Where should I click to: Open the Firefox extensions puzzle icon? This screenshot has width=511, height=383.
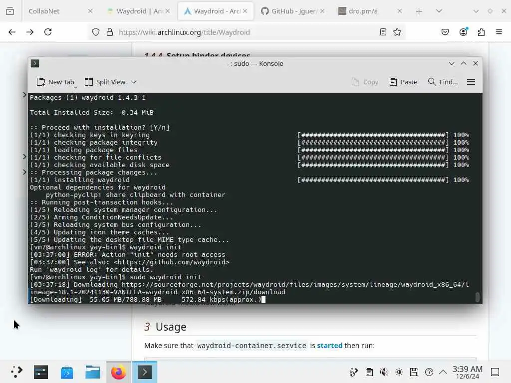click(481, 32)
